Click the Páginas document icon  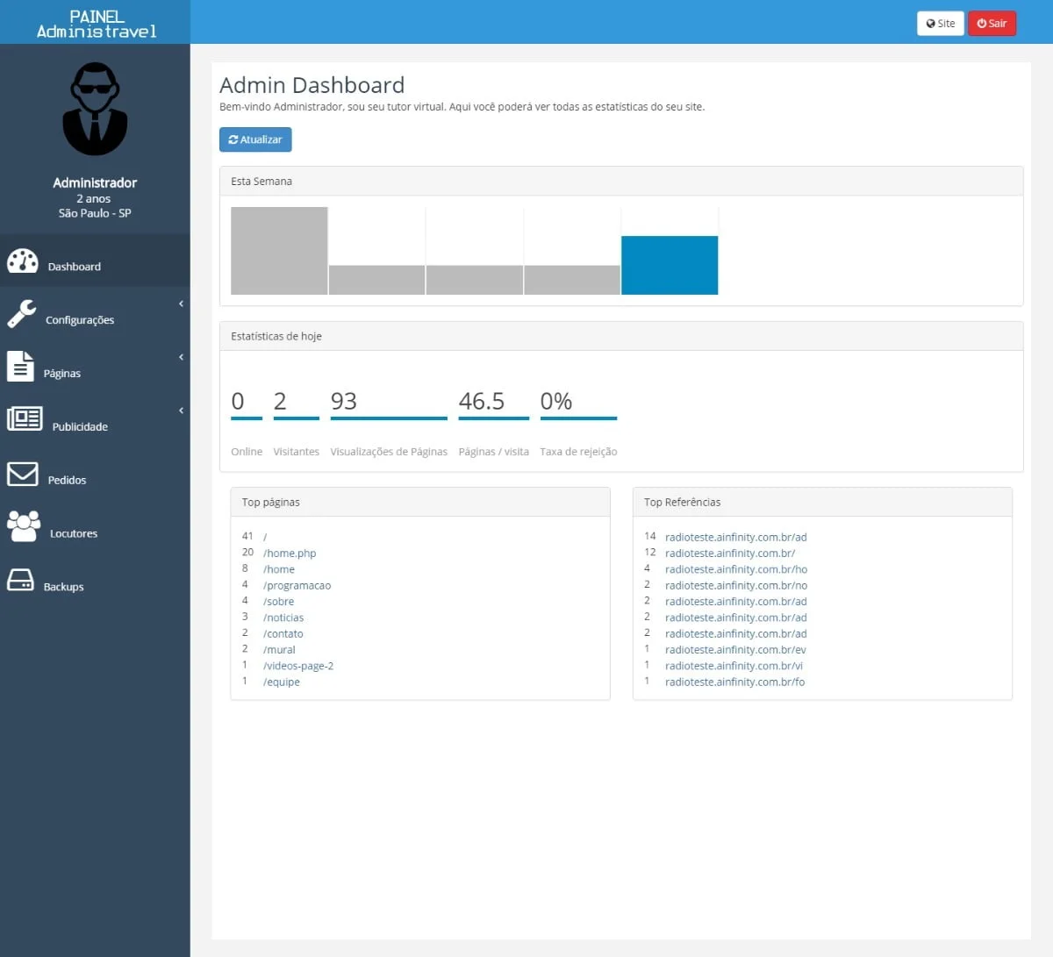[20, 367]
